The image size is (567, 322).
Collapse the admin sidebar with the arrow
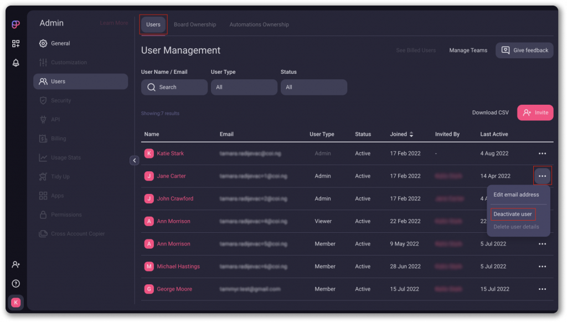pos(134,160)
